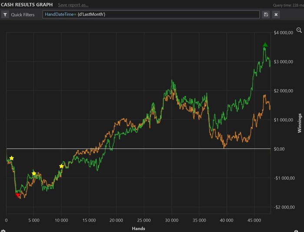Image resolution: width=304 pixels, height=232 pixels.
Task: Click the 40 000 hands axis label
Action: (x=227, y=220)
